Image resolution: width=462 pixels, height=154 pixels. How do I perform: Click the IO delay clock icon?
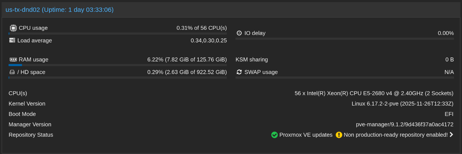tap(239, 33)
